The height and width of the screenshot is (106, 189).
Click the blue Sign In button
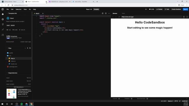(185, 9)
